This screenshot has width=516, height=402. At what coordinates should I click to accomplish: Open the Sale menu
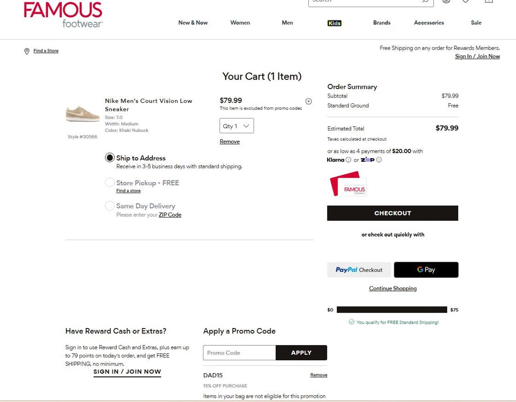tap(476, 23)
